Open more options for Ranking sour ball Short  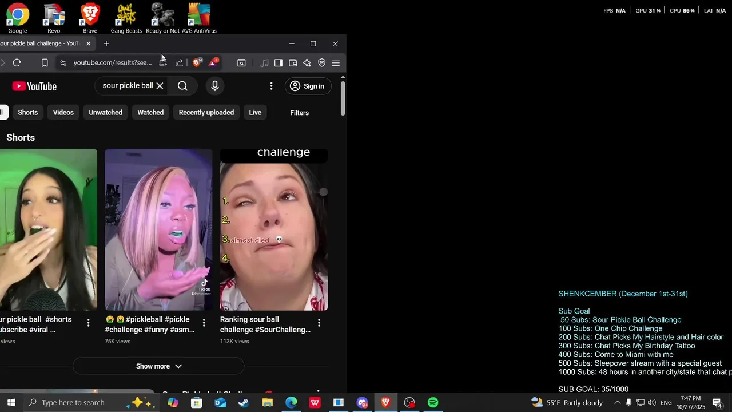click(319, 323)
